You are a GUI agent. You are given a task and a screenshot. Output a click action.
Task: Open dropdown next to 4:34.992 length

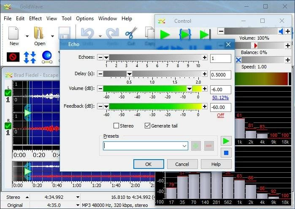[78, 197]
